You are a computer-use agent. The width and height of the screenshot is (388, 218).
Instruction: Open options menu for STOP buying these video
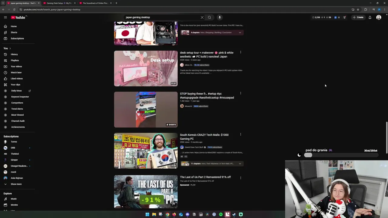(x=241, y=93)
